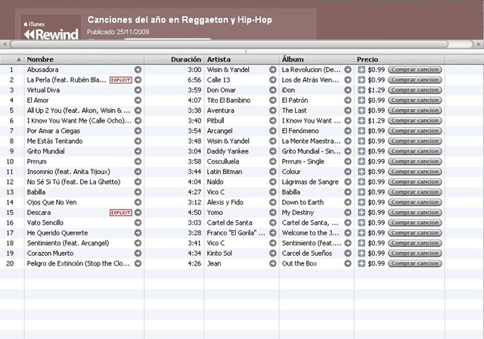Click the arrow icon beside artist Calle 13

[272, 80]
